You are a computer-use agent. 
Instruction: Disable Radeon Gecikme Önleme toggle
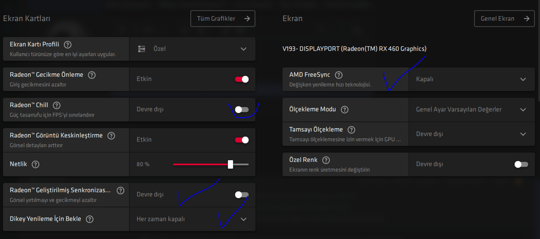pos(242,79)
